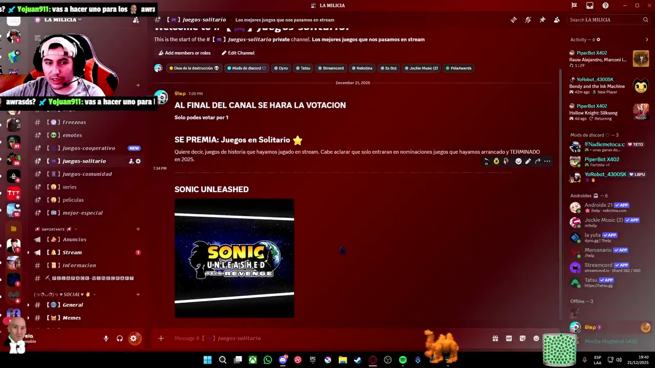
Task: Open More options in message hover toolbar
Action: [547, 161]
